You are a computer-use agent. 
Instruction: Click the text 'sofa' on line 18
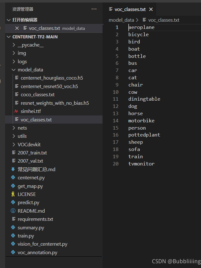point(134,149)
